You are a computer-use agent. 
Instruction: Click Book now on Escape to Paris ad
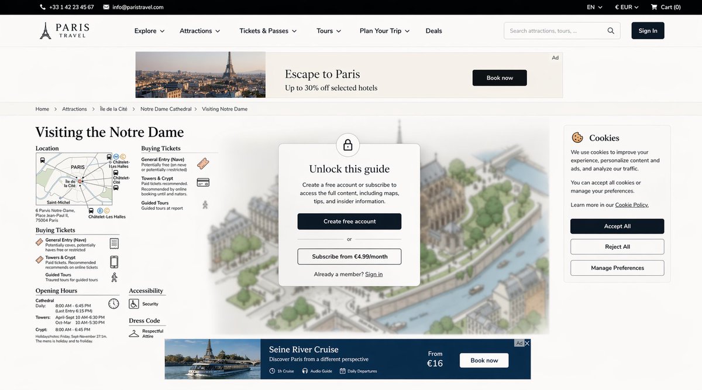point(500,78)
